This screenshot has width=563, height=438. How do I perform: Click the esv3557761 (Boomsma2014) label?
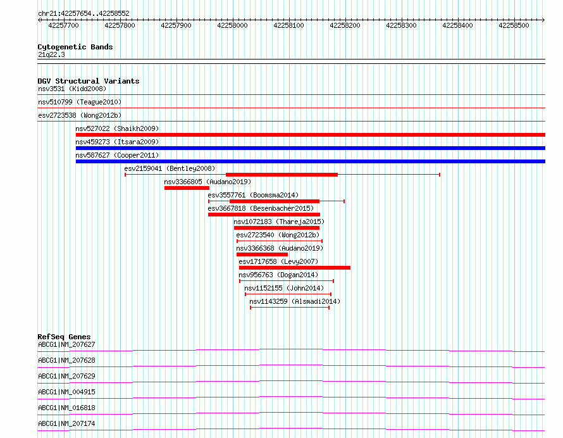pyautogui.click(x=253, y=195)
